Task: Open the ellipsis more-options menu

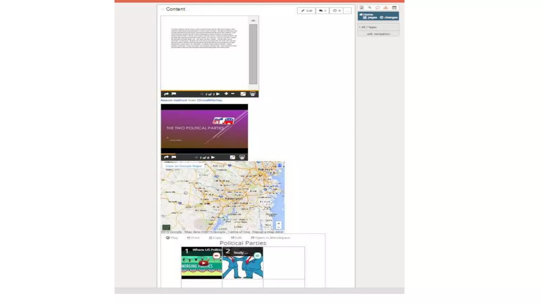Action: 347,11
